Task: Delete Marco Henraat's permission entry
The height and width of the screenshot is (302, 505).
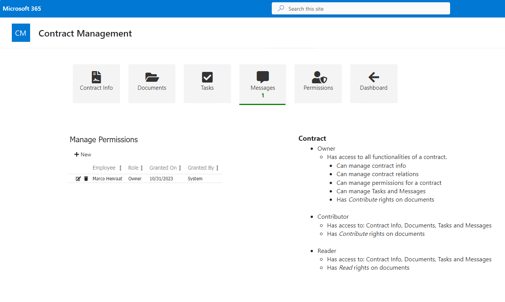Action: tap(86, 178)
